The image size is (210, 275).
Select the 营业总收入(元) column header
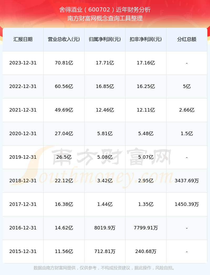pos(64,39)
